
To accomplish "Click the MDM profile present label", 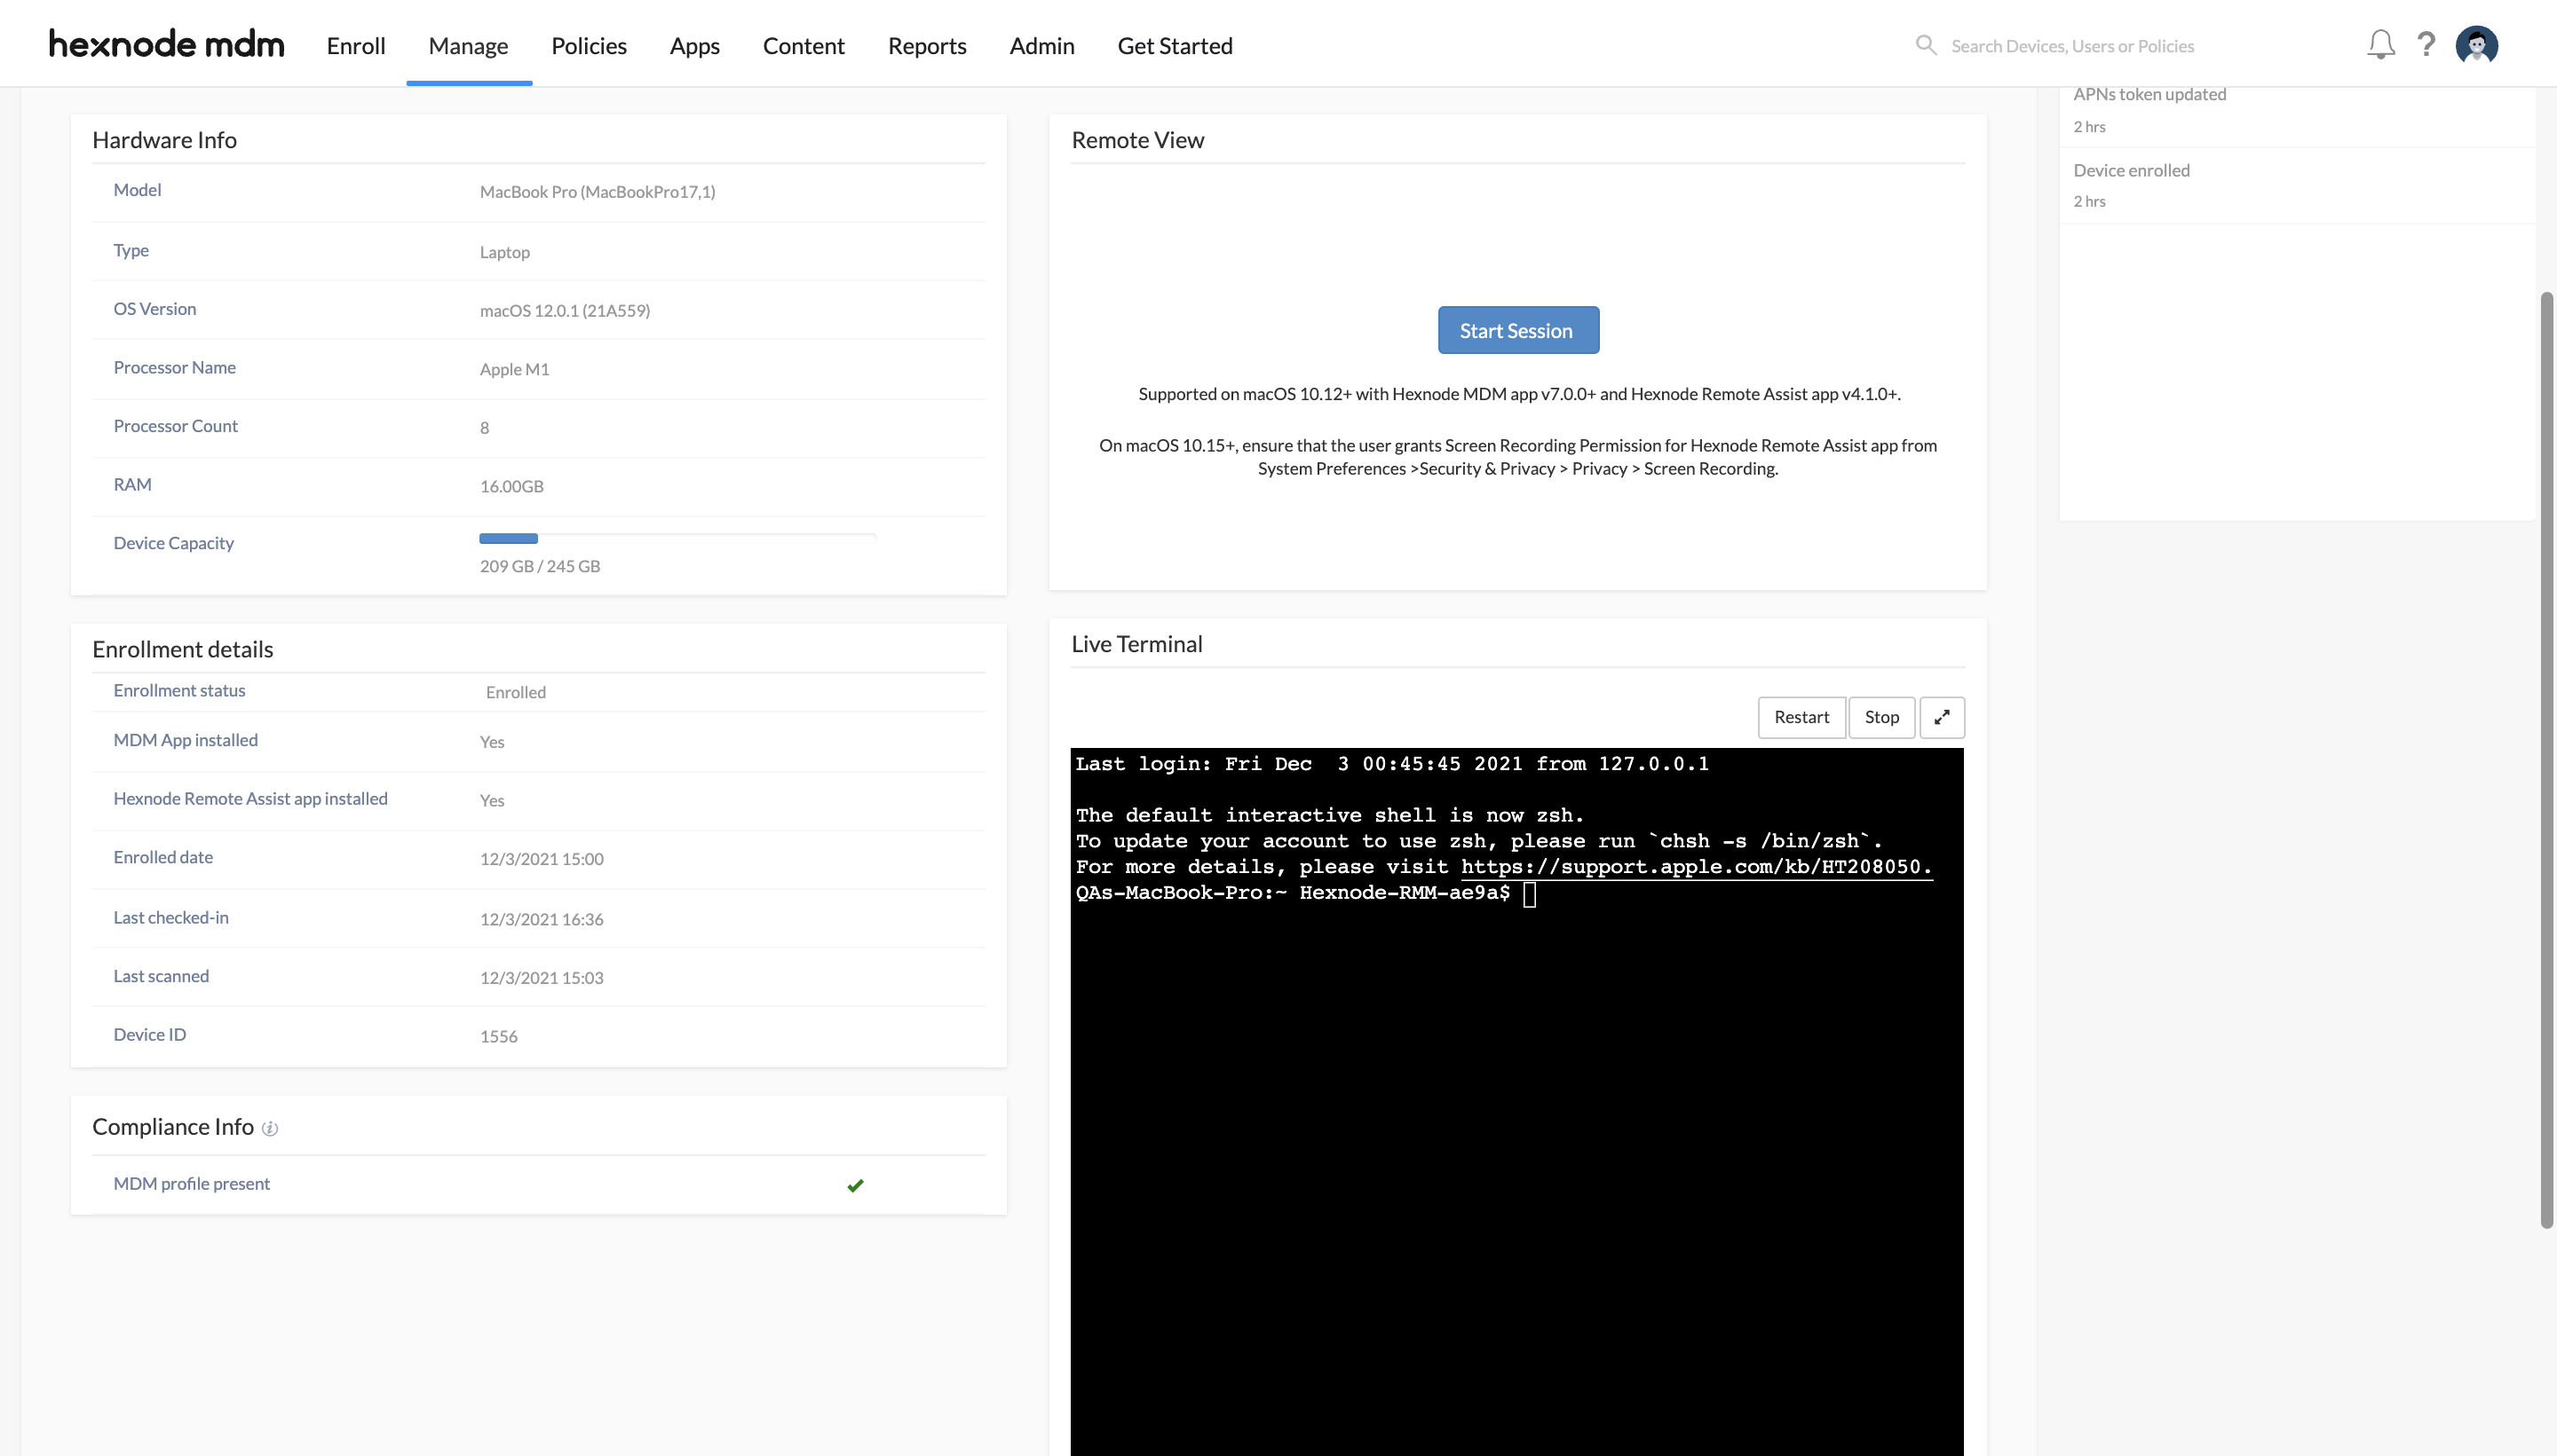I will tap(191, 1184).
